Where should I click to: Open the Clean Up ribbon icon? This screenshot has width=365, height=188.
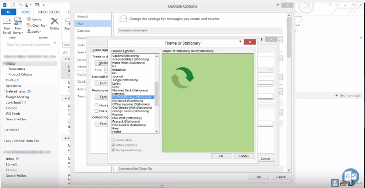point(29,25)
